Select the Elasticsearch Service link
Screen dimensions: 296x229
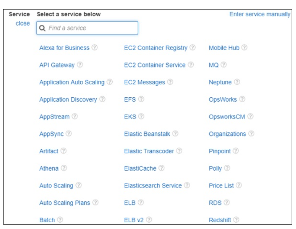tap(153, 186)
